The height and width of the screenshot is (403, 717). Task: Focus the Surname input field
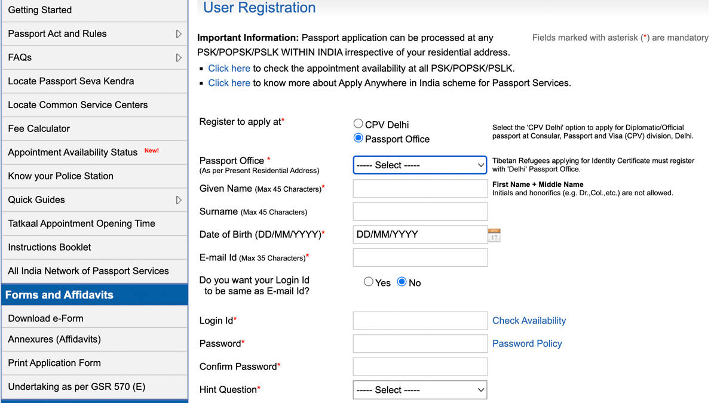[420, 211]
